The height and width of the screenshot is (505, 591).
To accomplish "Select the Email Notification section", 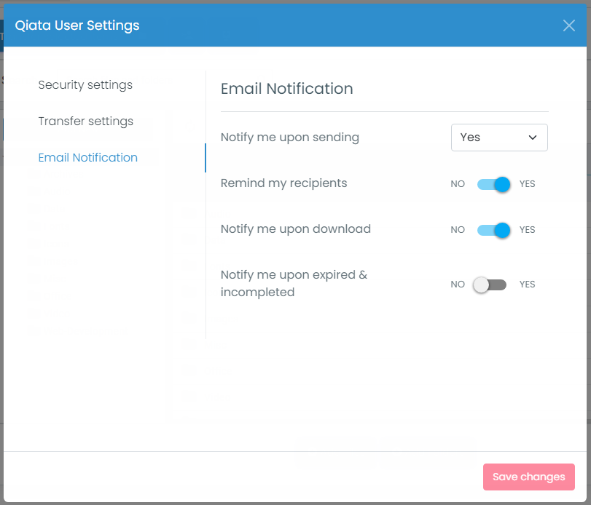I will point(87,157).
